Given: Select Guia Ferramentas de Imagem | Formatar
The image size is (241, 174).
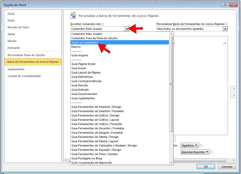Looking at the screenshot, I should (x=120, y=133).
